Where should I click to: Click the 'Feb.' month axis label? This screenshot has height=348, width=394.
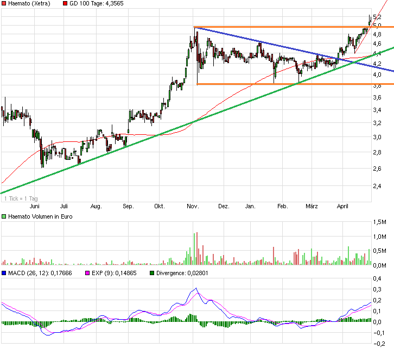(282, 207)
